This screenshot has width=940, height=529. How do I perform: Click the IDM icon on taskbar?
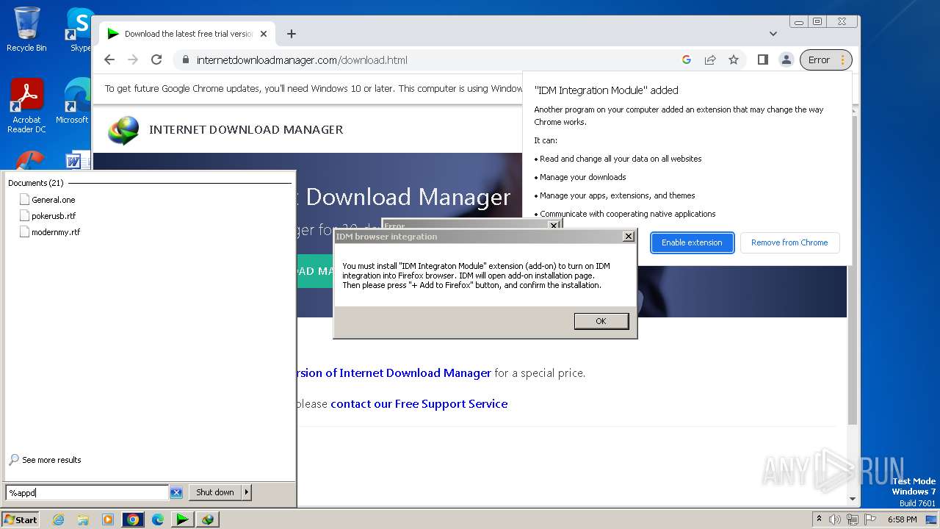208,519
